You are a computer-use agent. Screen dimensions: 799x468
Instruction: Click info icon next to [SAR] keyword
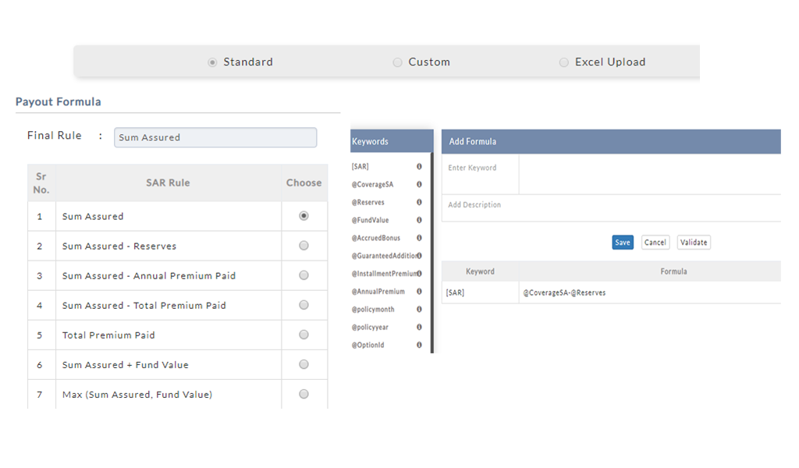pyautogui.click(x=419, y=167)
